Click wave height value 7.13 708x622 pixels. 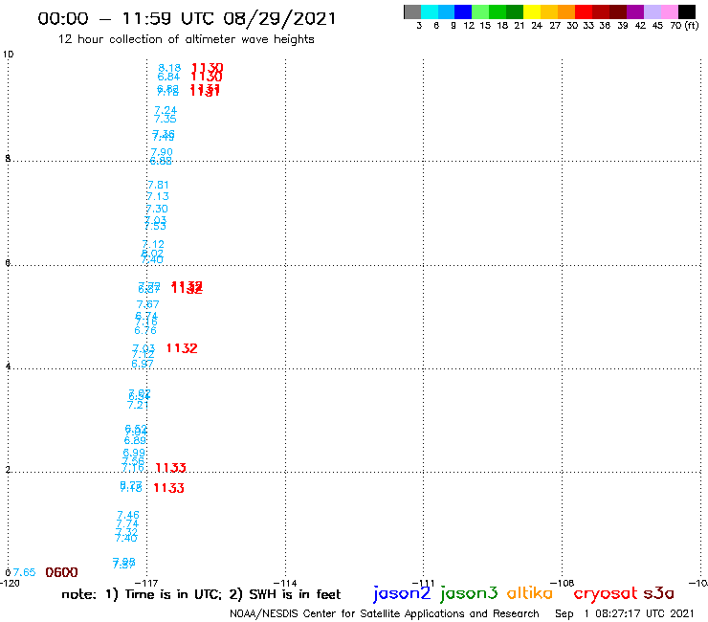tap(158, 196)
